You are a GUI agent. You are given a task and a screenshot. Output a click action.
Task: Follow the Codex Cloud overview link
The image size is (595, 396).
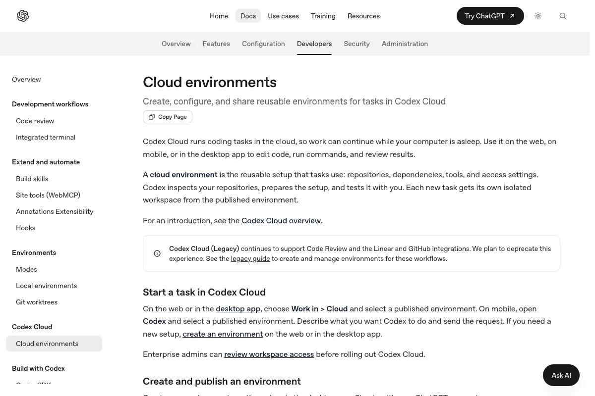[x=281, y=221]
